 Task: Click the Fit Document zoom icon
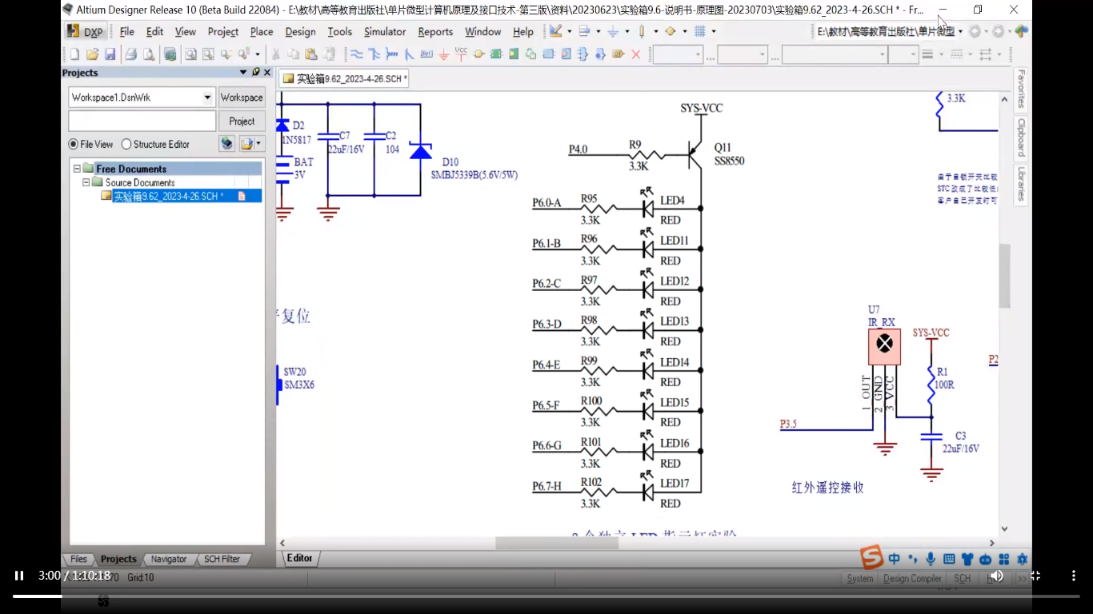[190, 54]
